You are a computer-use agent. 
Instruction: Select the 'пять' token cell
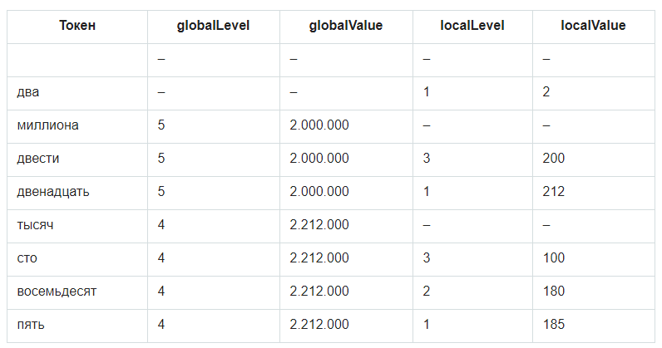[x=31, y=325]
